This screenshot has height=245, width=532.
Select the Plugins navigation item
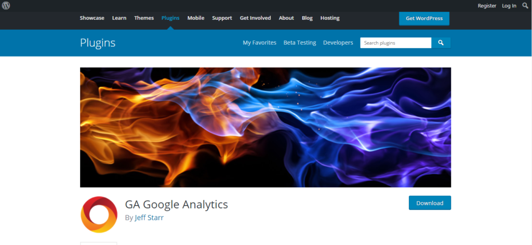point(170,18)
